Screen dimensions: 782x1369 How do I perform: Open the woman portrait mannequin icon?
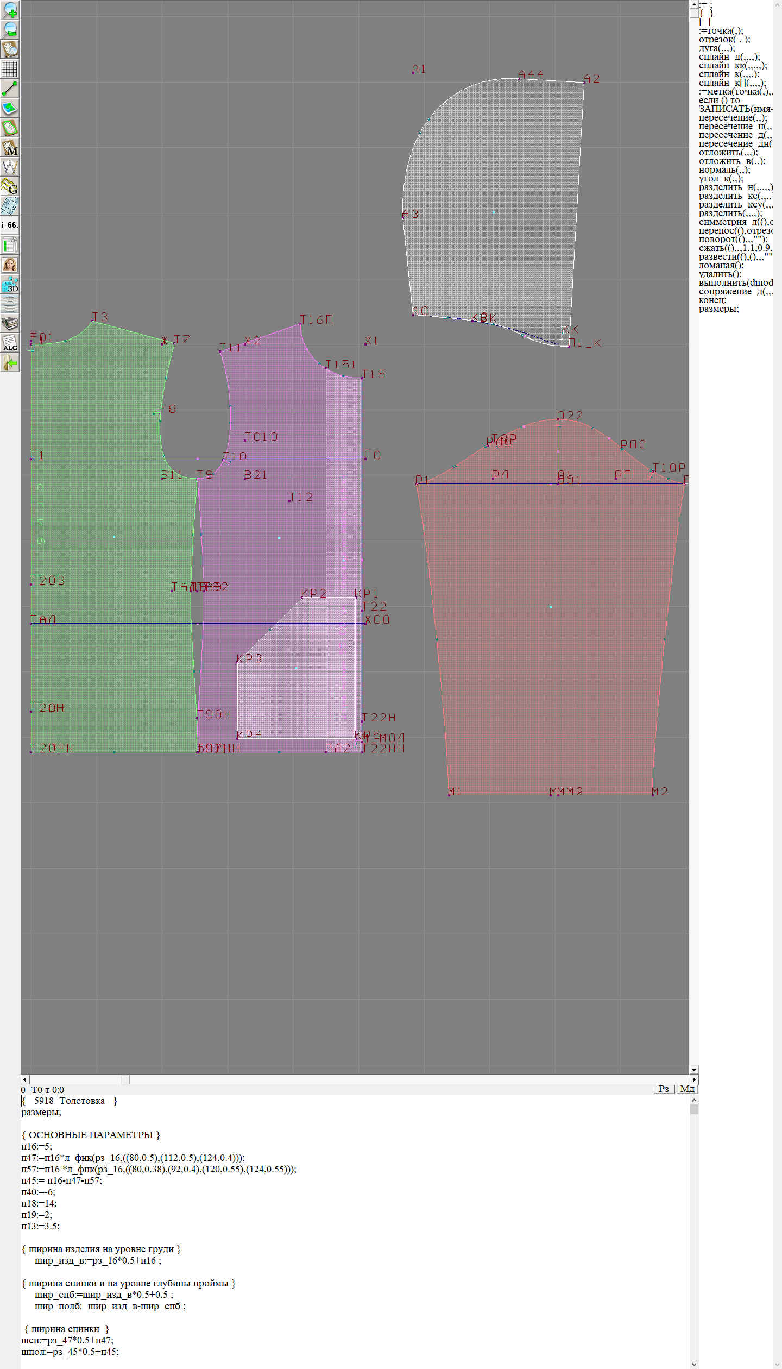click(x=10, y=265)
